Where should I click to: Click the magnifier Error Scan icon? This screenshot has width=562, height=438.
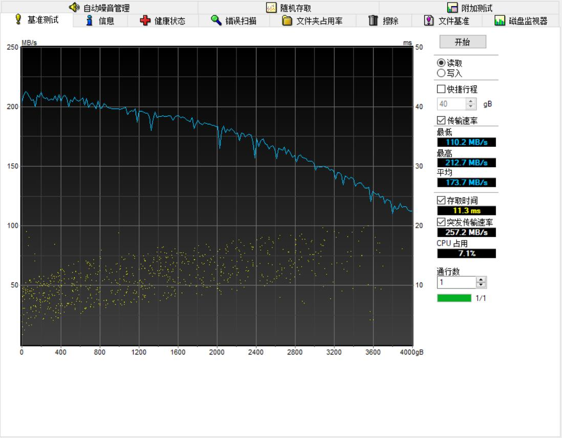pyautogui.click(x=217, y=20)
